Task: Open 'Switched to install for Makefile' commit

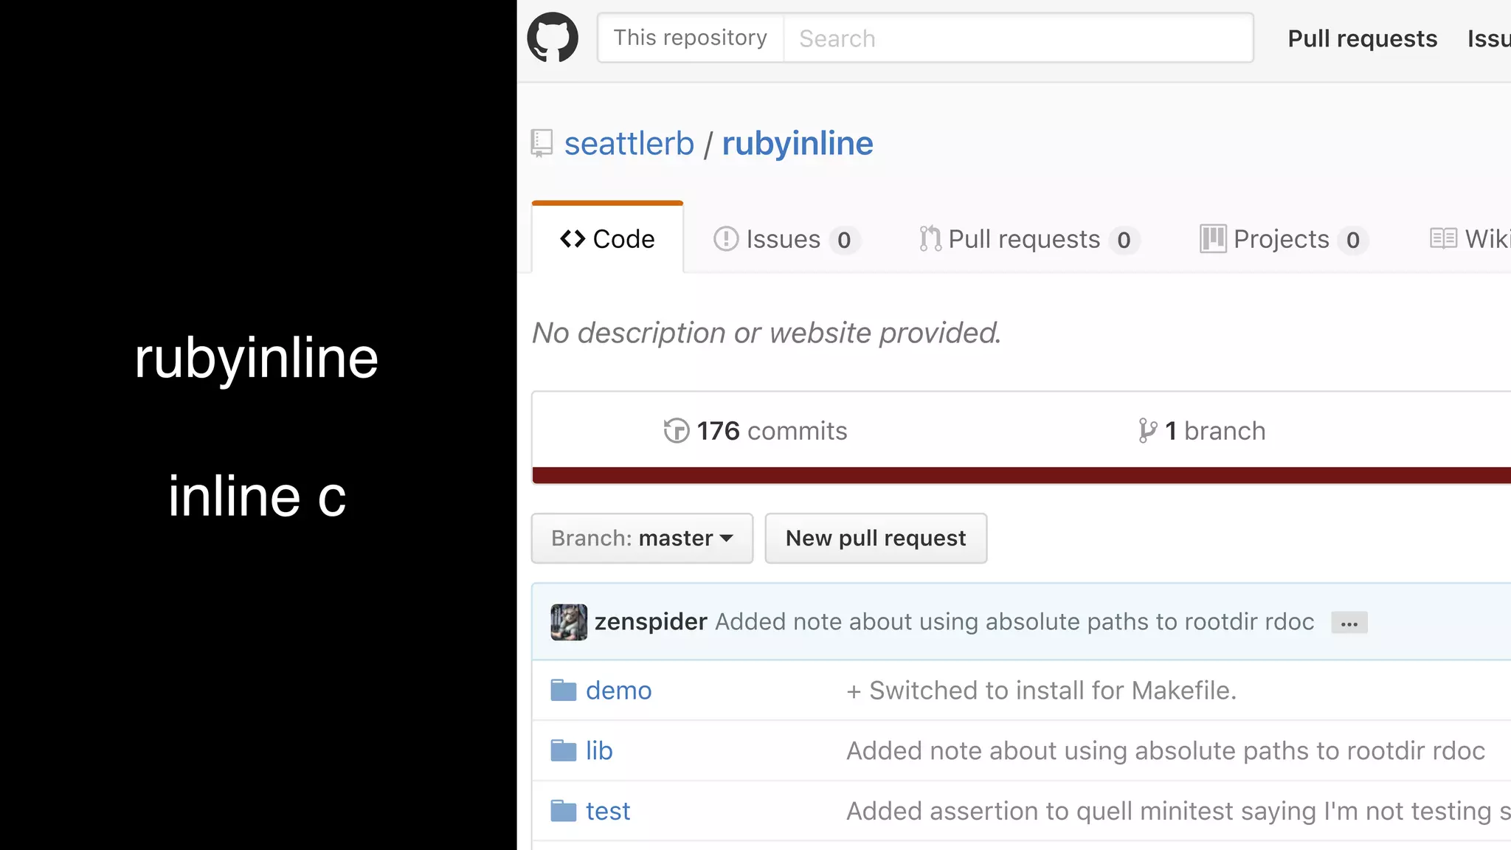Action: pyautogui.click(x=1041, y=691)
